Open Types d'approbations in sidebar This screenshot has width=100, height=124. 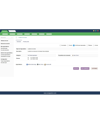click(5, 61)
